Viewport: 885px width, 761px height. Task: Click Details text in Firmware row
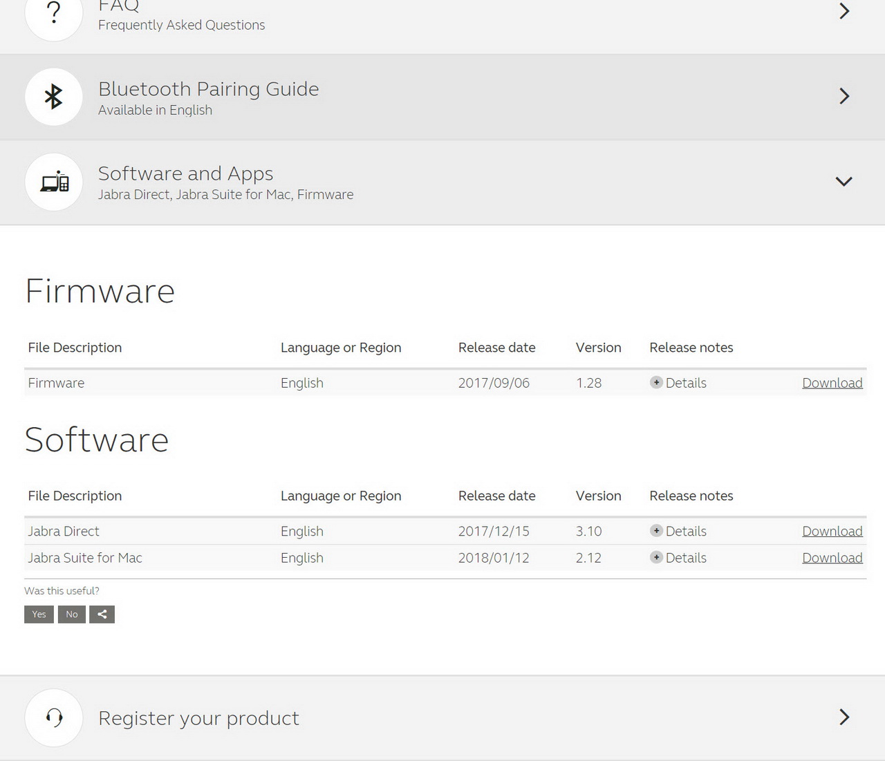(x=686, y=383)
